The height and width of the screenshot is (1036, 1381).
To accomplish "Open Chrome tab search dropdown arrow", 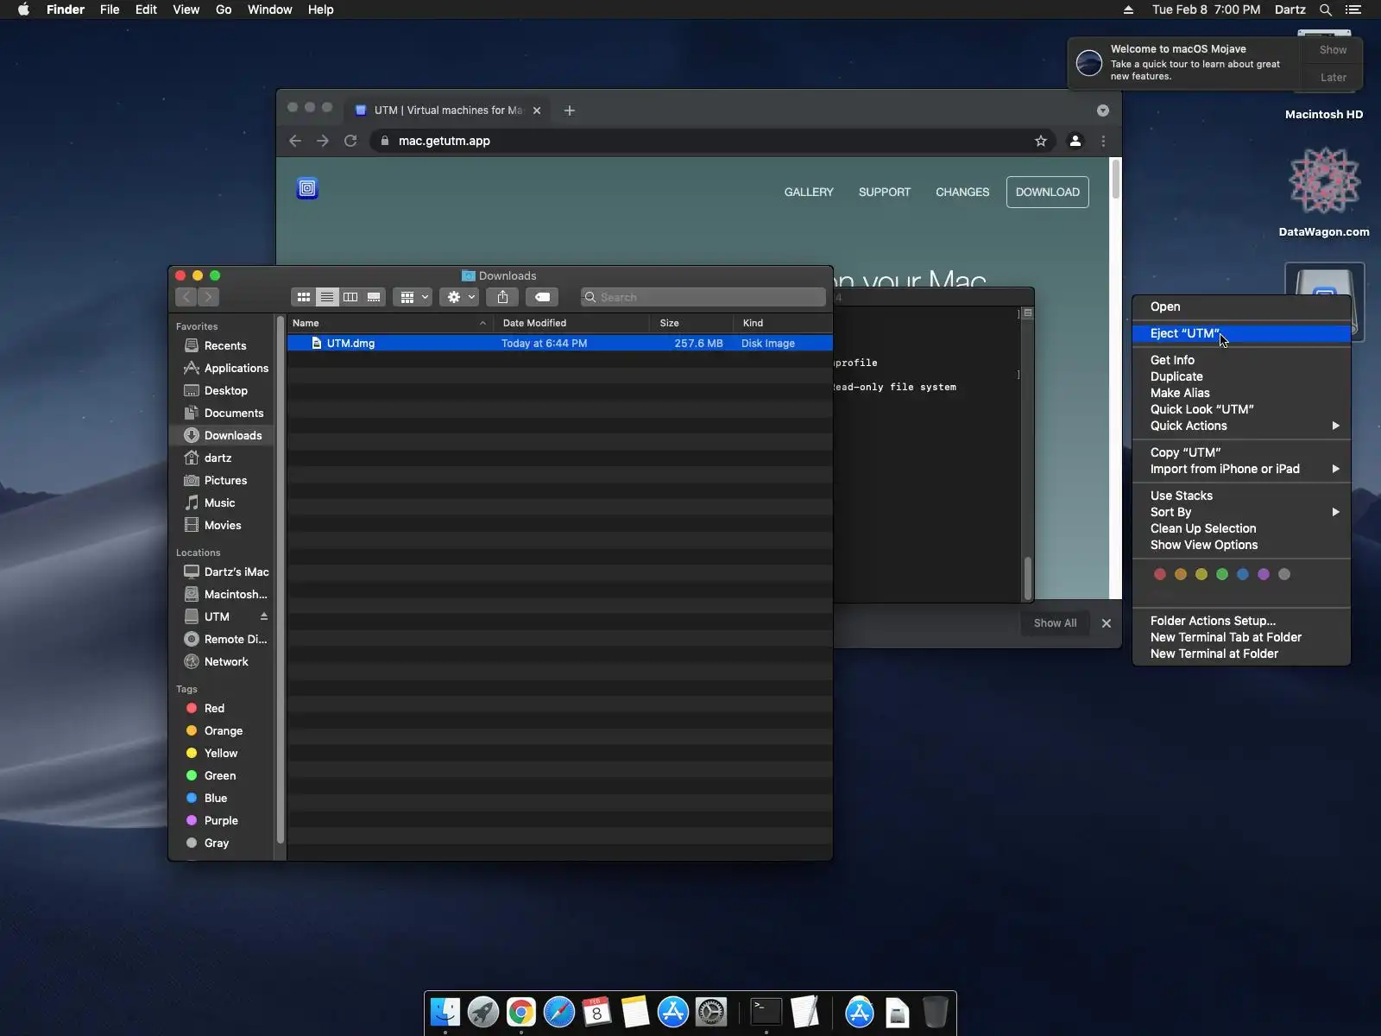I will pyautogui.click(x=1103, y=111).
